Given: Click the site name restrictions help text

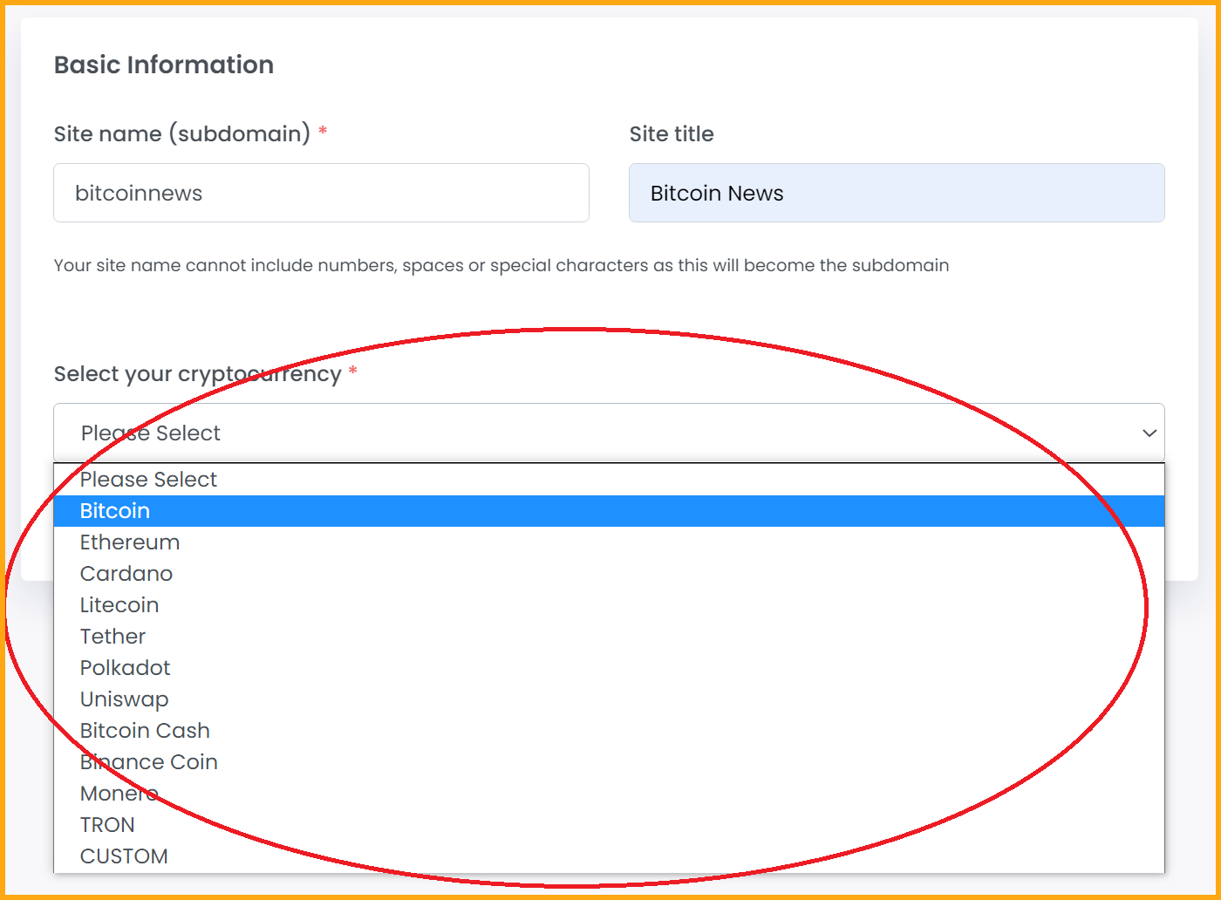Looking at the screenshot, I should [x=501, y=265].
